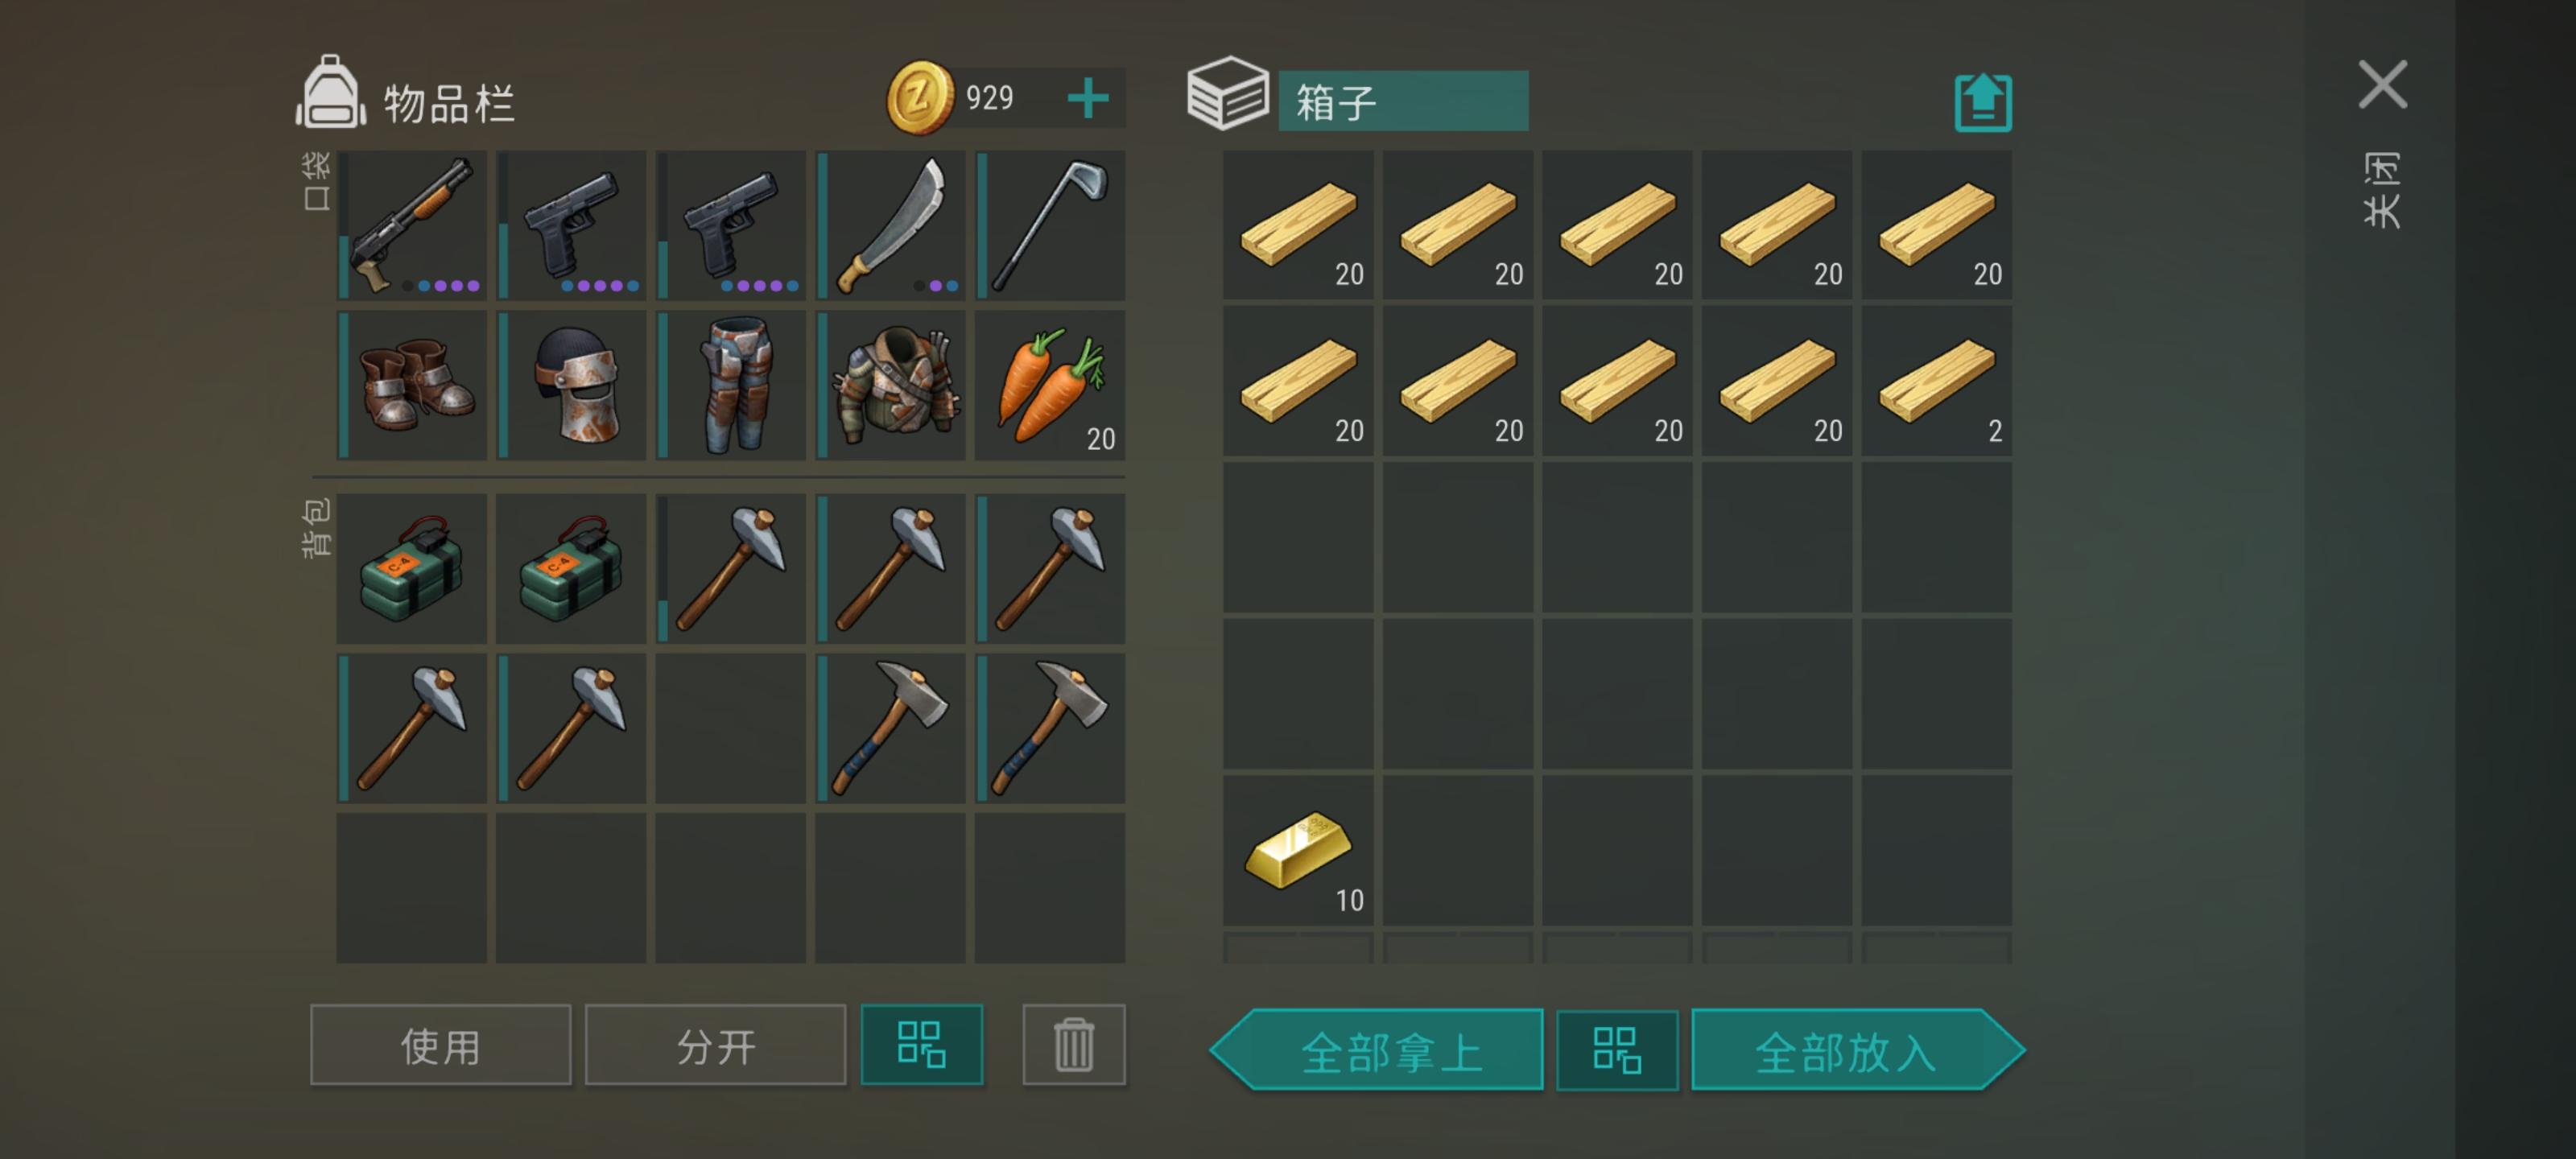Select the shotgun in the pocket slot
Screen dimensions: 2576x1159
[412, 226]
